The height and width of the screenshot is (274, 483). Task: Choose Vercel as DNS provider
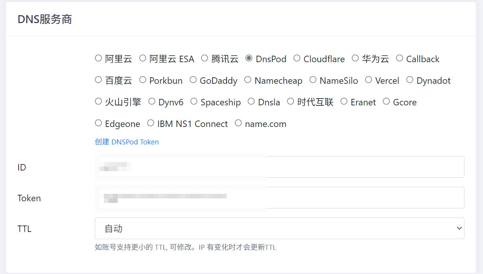coord(369,80)
